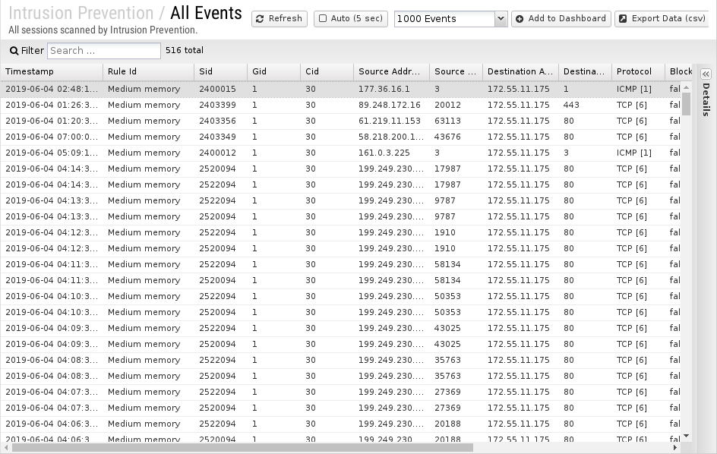This screenshot has height=454, width=717.
Task: Sort by Timestamp column header
Action: click(51, 72)
